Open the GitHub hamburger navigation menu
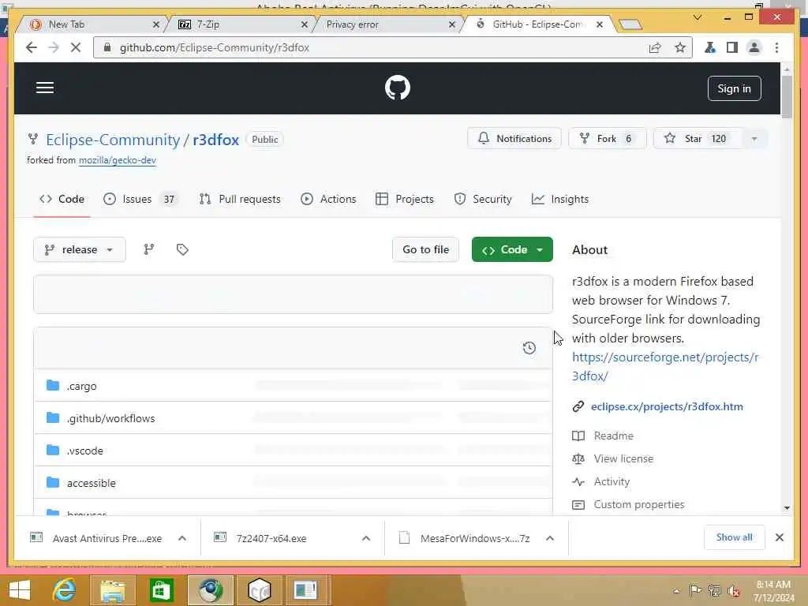The height and width of the screenshot is (606, 808). (45, 88)
